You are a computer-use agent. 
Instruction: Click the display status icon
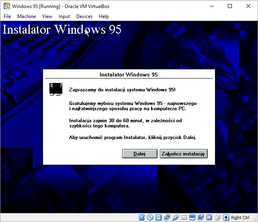(x=192, y=218)
